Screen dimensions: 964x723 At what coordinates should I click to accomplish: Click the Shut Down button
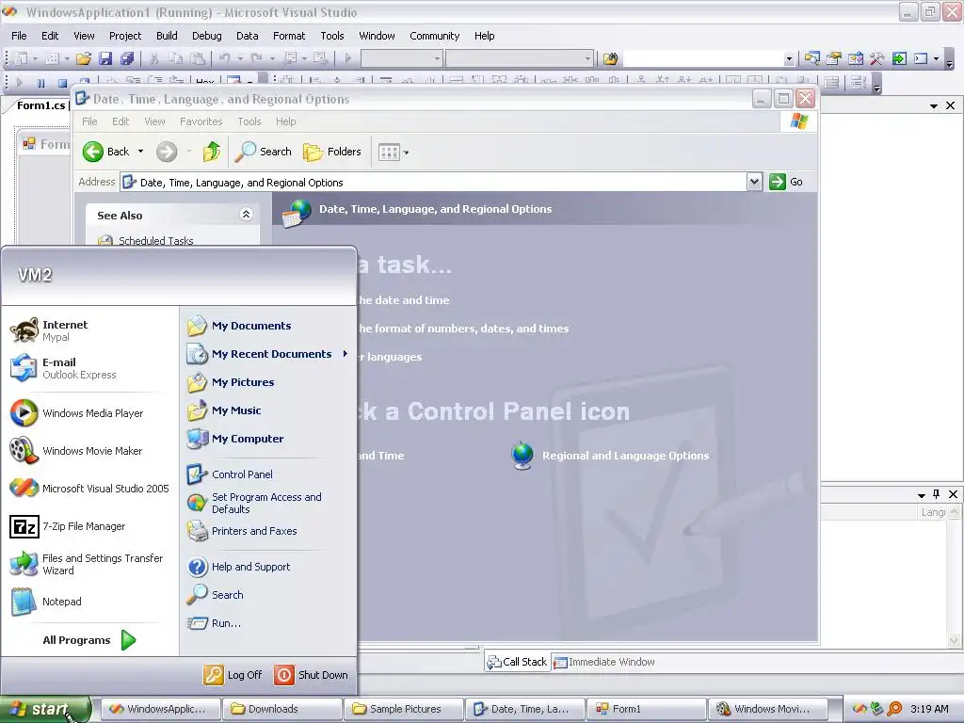[x=311, y=675]
